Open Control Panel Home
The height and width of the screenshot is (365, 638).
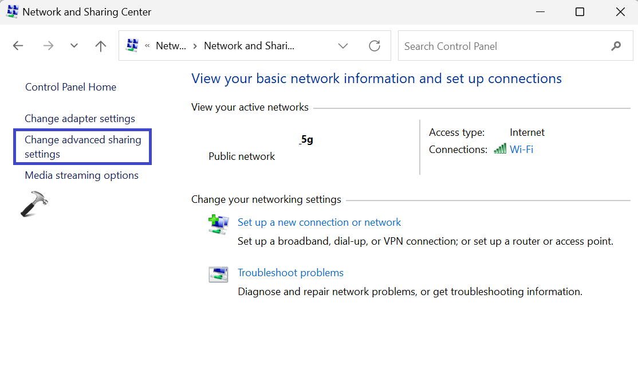pyautogui.click(x=70, y=87)
